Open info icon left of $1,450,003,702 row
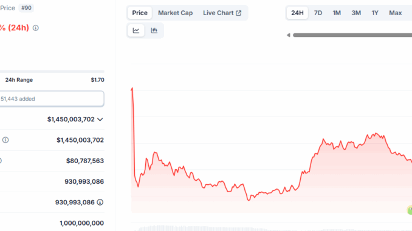The image size is (412, 231). 5,140
